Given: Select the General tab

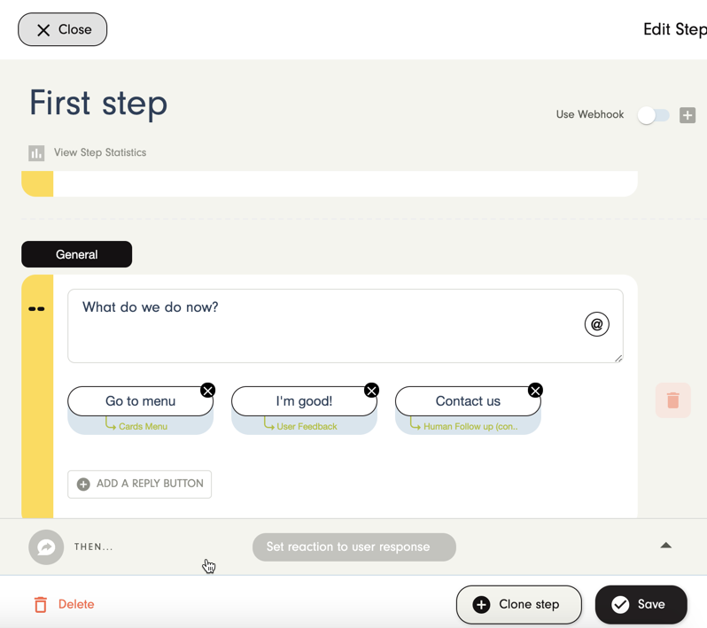Looking at the screenshot, I should 77,254.
